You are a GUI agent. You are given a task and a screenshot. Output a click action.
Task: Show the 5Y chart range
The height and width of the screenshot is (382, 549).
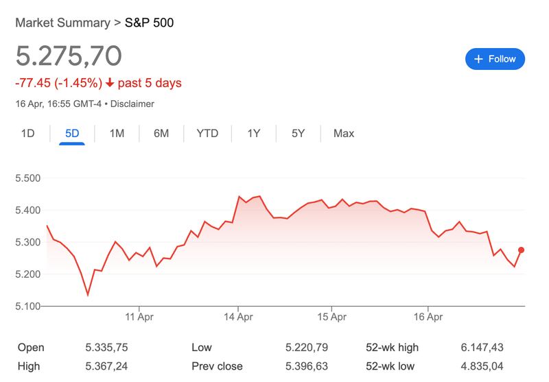[x=298, y=133]
